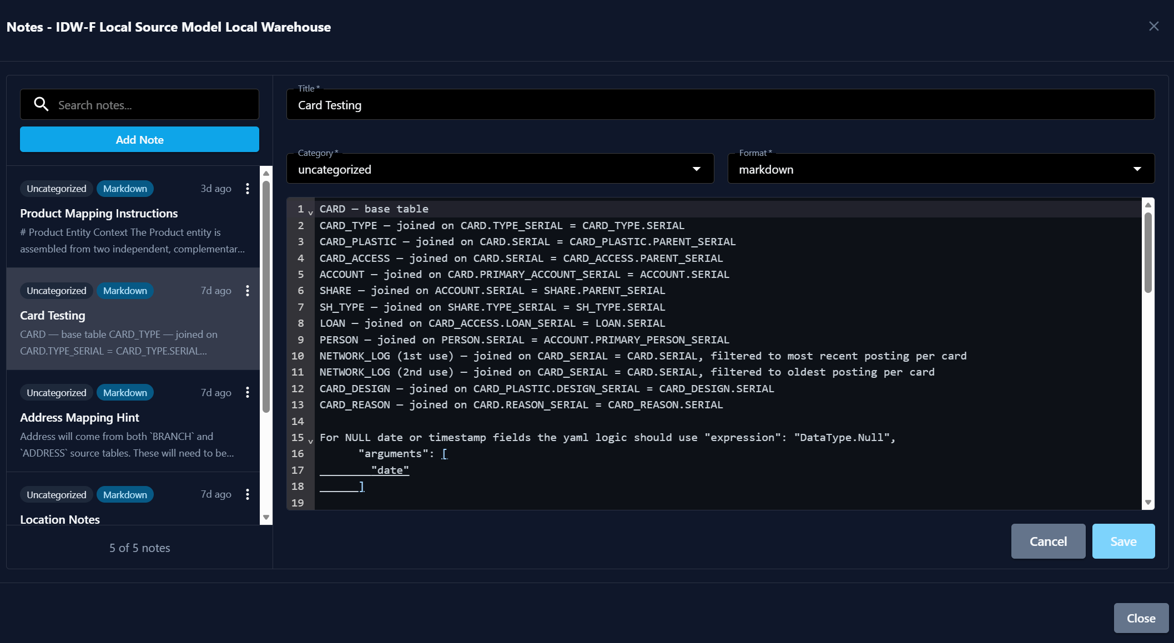Close the Notes dialog with X icon
1174x643 pixels.
[1153, 26]
